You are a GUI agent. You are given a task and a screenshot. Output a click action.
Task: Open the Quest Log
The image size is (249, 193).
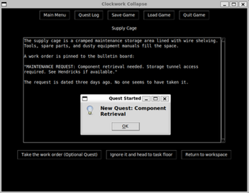tap(89, 15)
